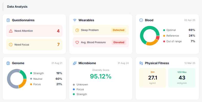Click the 60% Neutral value

click(x=59, y=79)
